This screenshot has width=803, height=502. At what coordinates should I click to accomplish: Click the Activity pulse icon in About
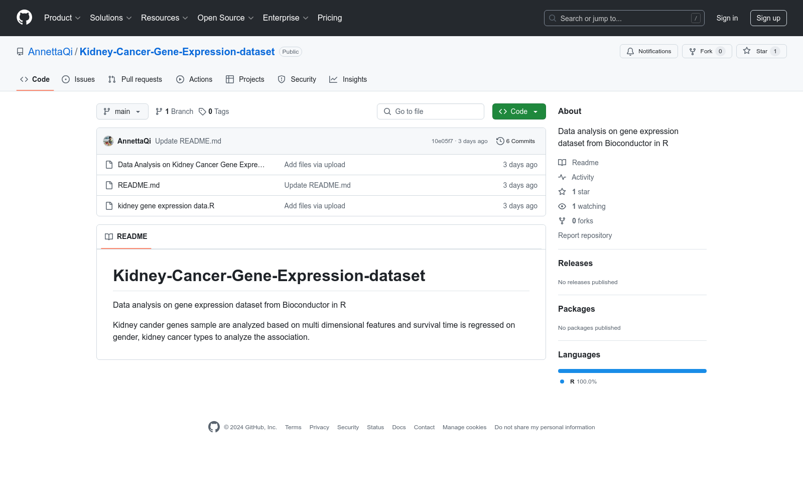pyautogui.click(x=562, y=177)
